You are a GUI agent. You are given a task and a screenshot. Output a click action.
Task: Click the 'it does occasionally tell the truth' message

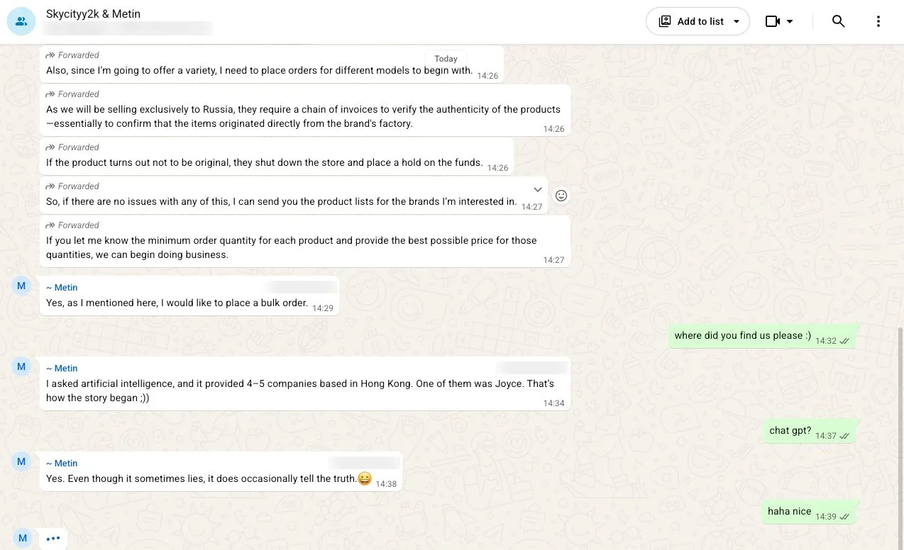221,471
